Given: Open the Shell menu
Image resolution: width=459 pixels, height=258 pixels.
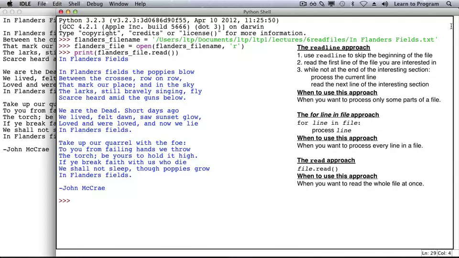Looking at the screenshot, I should click(74, 4).
